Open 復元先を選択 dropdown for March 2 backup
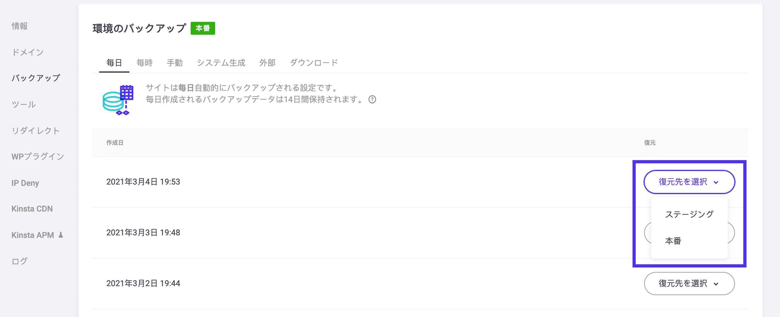The height and width of the screenshot is (317, 780). point(689,283)
